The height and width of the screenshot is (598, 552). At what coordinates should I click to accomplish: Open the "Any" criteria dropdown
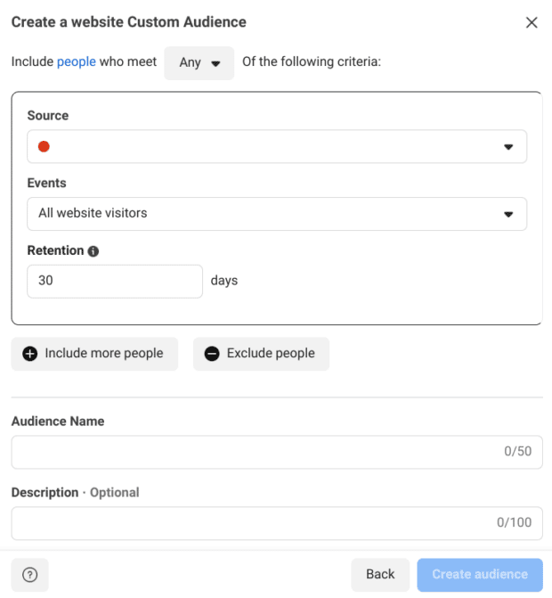199,63
